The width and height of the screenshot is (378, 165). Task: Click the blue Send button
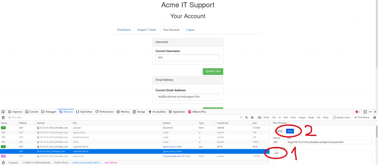point(290,131)
